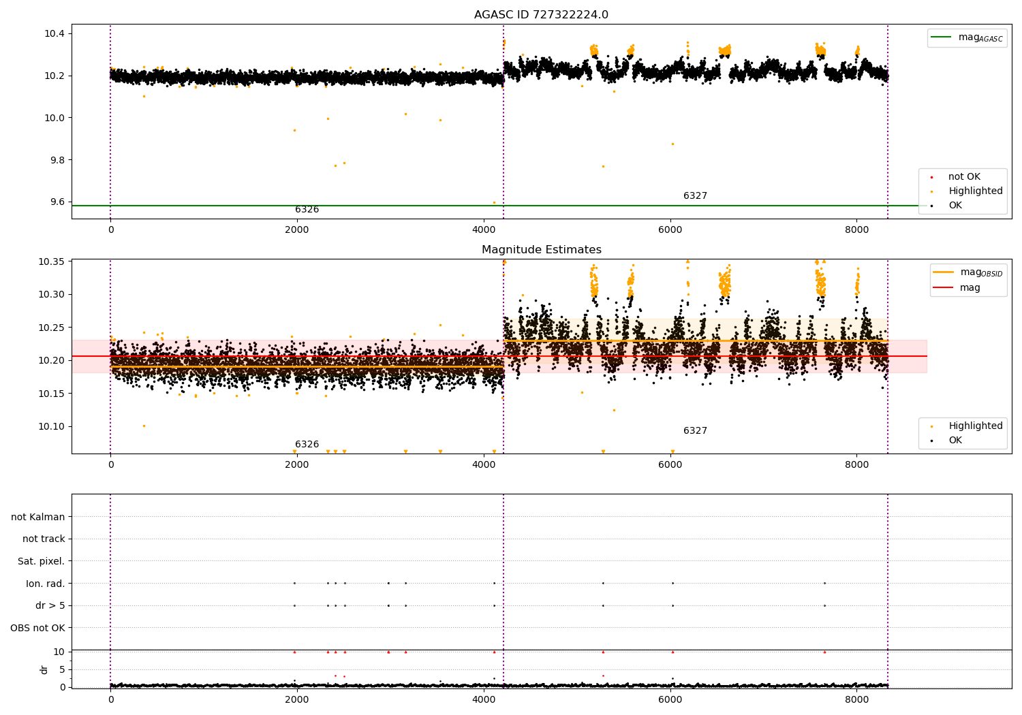Click "Highlighted" in the top plot legend
Image resolution: width=1022 pixels, height=715 pixels.
click(x=976, y=191)
